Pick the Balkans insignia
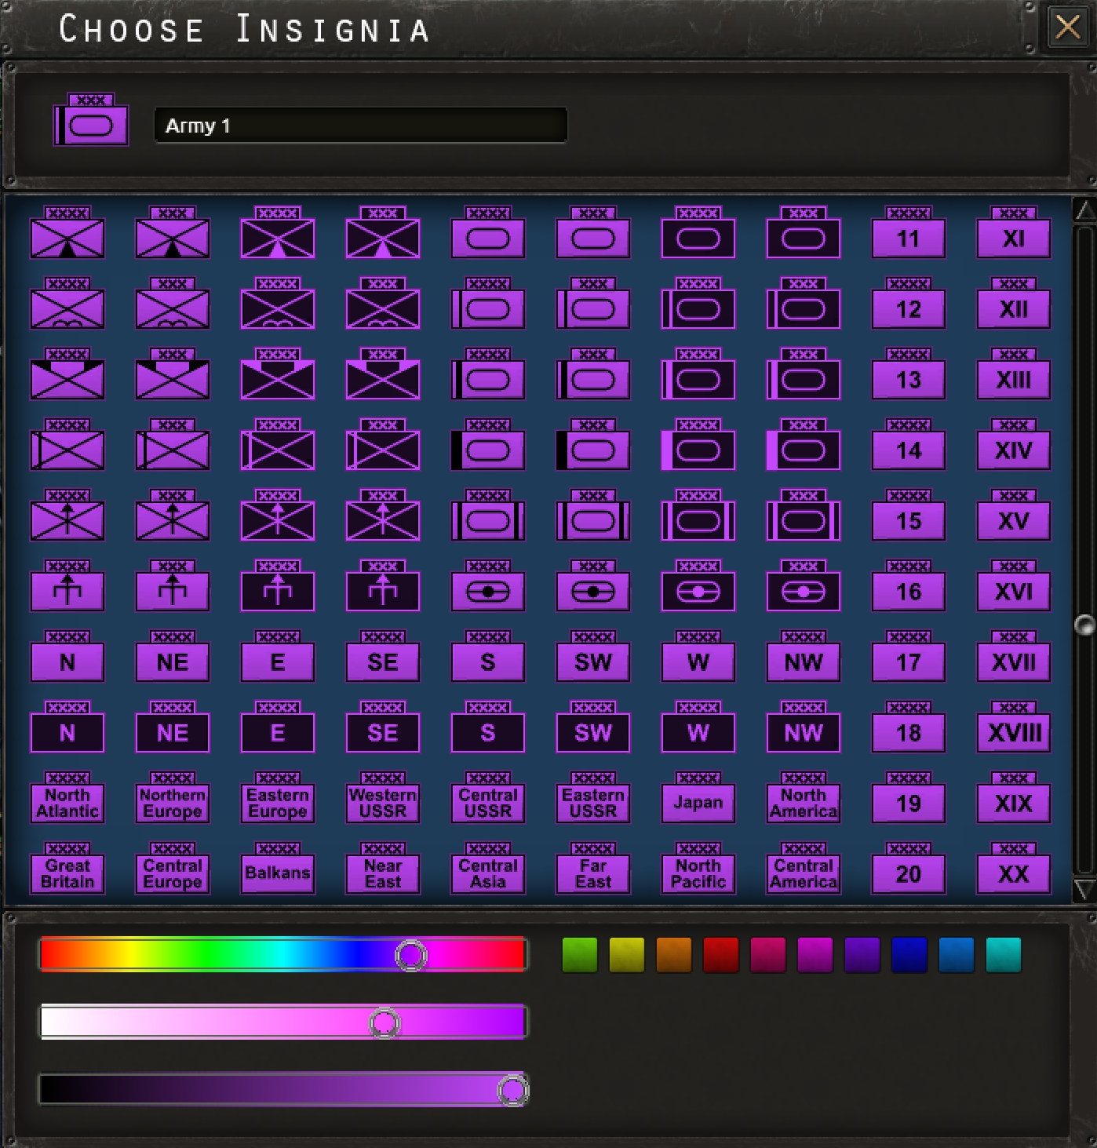The height and width of the screenshot is (1148, 1097). pos(278,868)
